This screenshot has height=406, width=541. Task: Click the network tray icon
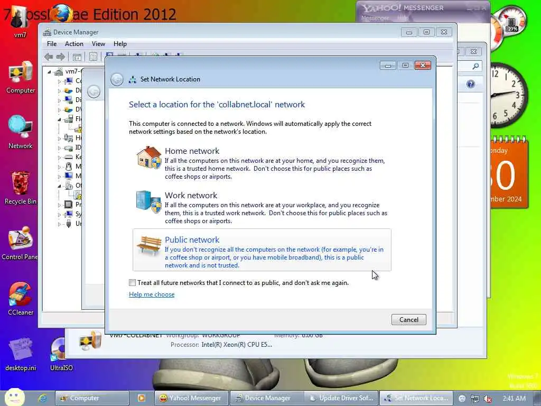475,399
